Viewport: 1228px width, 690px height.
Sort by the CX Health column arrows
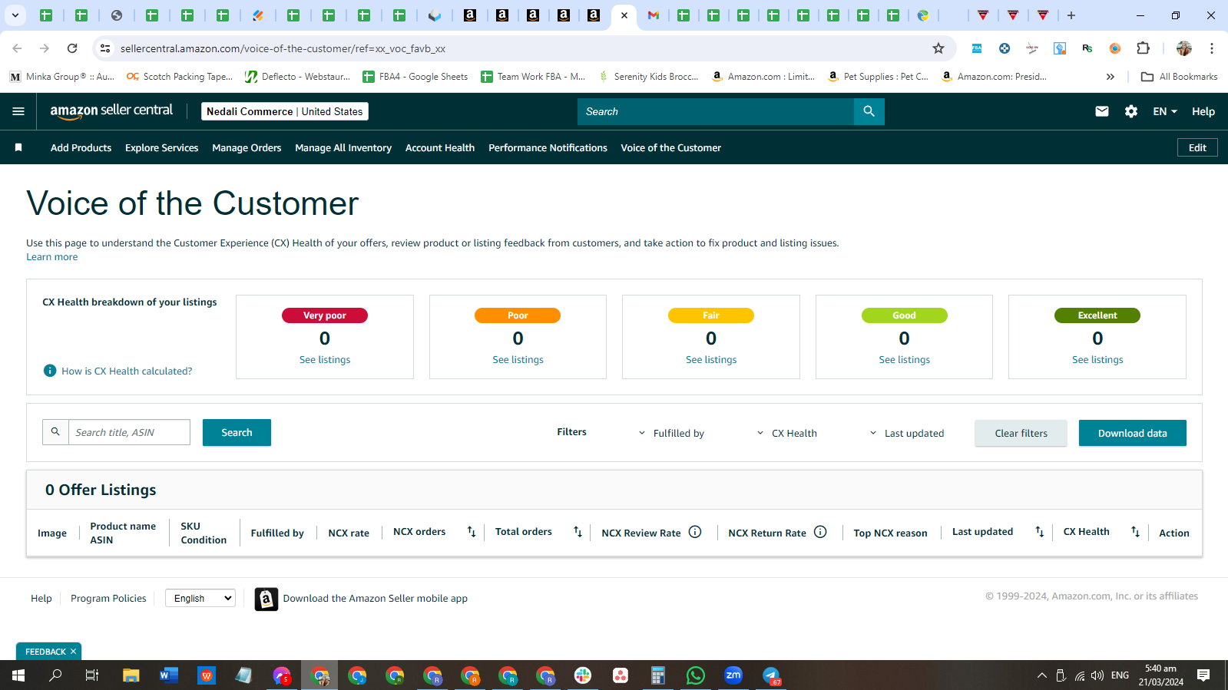point(1135,532)
